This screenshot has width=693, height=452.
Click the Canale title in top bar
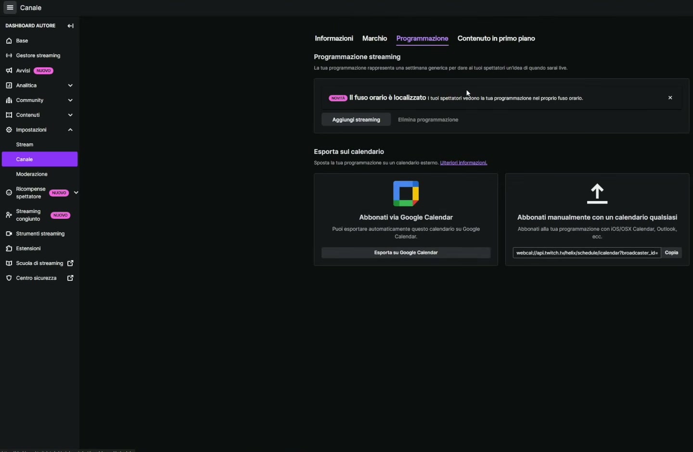pos(31,8)
